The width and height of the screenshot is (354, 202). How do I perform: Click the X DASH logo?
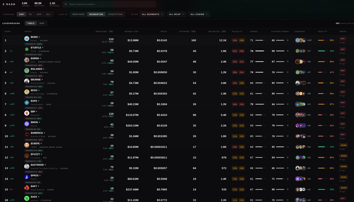tap(9, 4)
